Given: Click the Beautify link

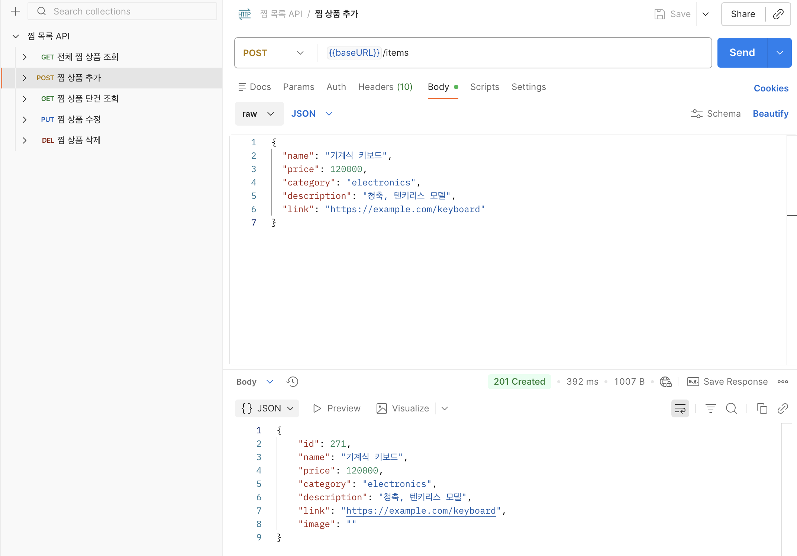Looking at the screenshot, I should coord(770,114).
